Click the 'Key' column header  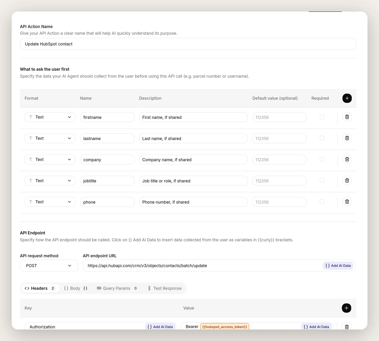pos(28,308)
